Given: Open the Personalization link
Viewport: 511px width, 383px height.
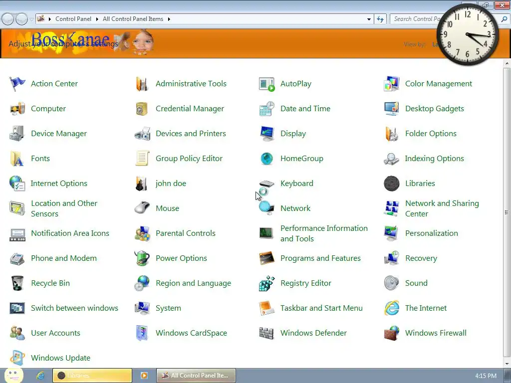Looking at the screenshot, I should pos(432,233).
